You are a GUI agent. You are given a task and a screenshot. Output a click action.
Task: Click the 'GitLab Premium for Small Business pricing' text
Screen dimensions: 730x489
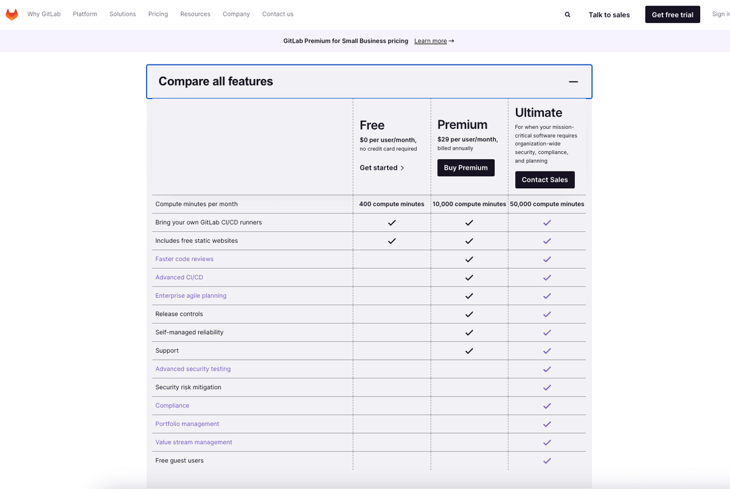click(x=346, y=41)
